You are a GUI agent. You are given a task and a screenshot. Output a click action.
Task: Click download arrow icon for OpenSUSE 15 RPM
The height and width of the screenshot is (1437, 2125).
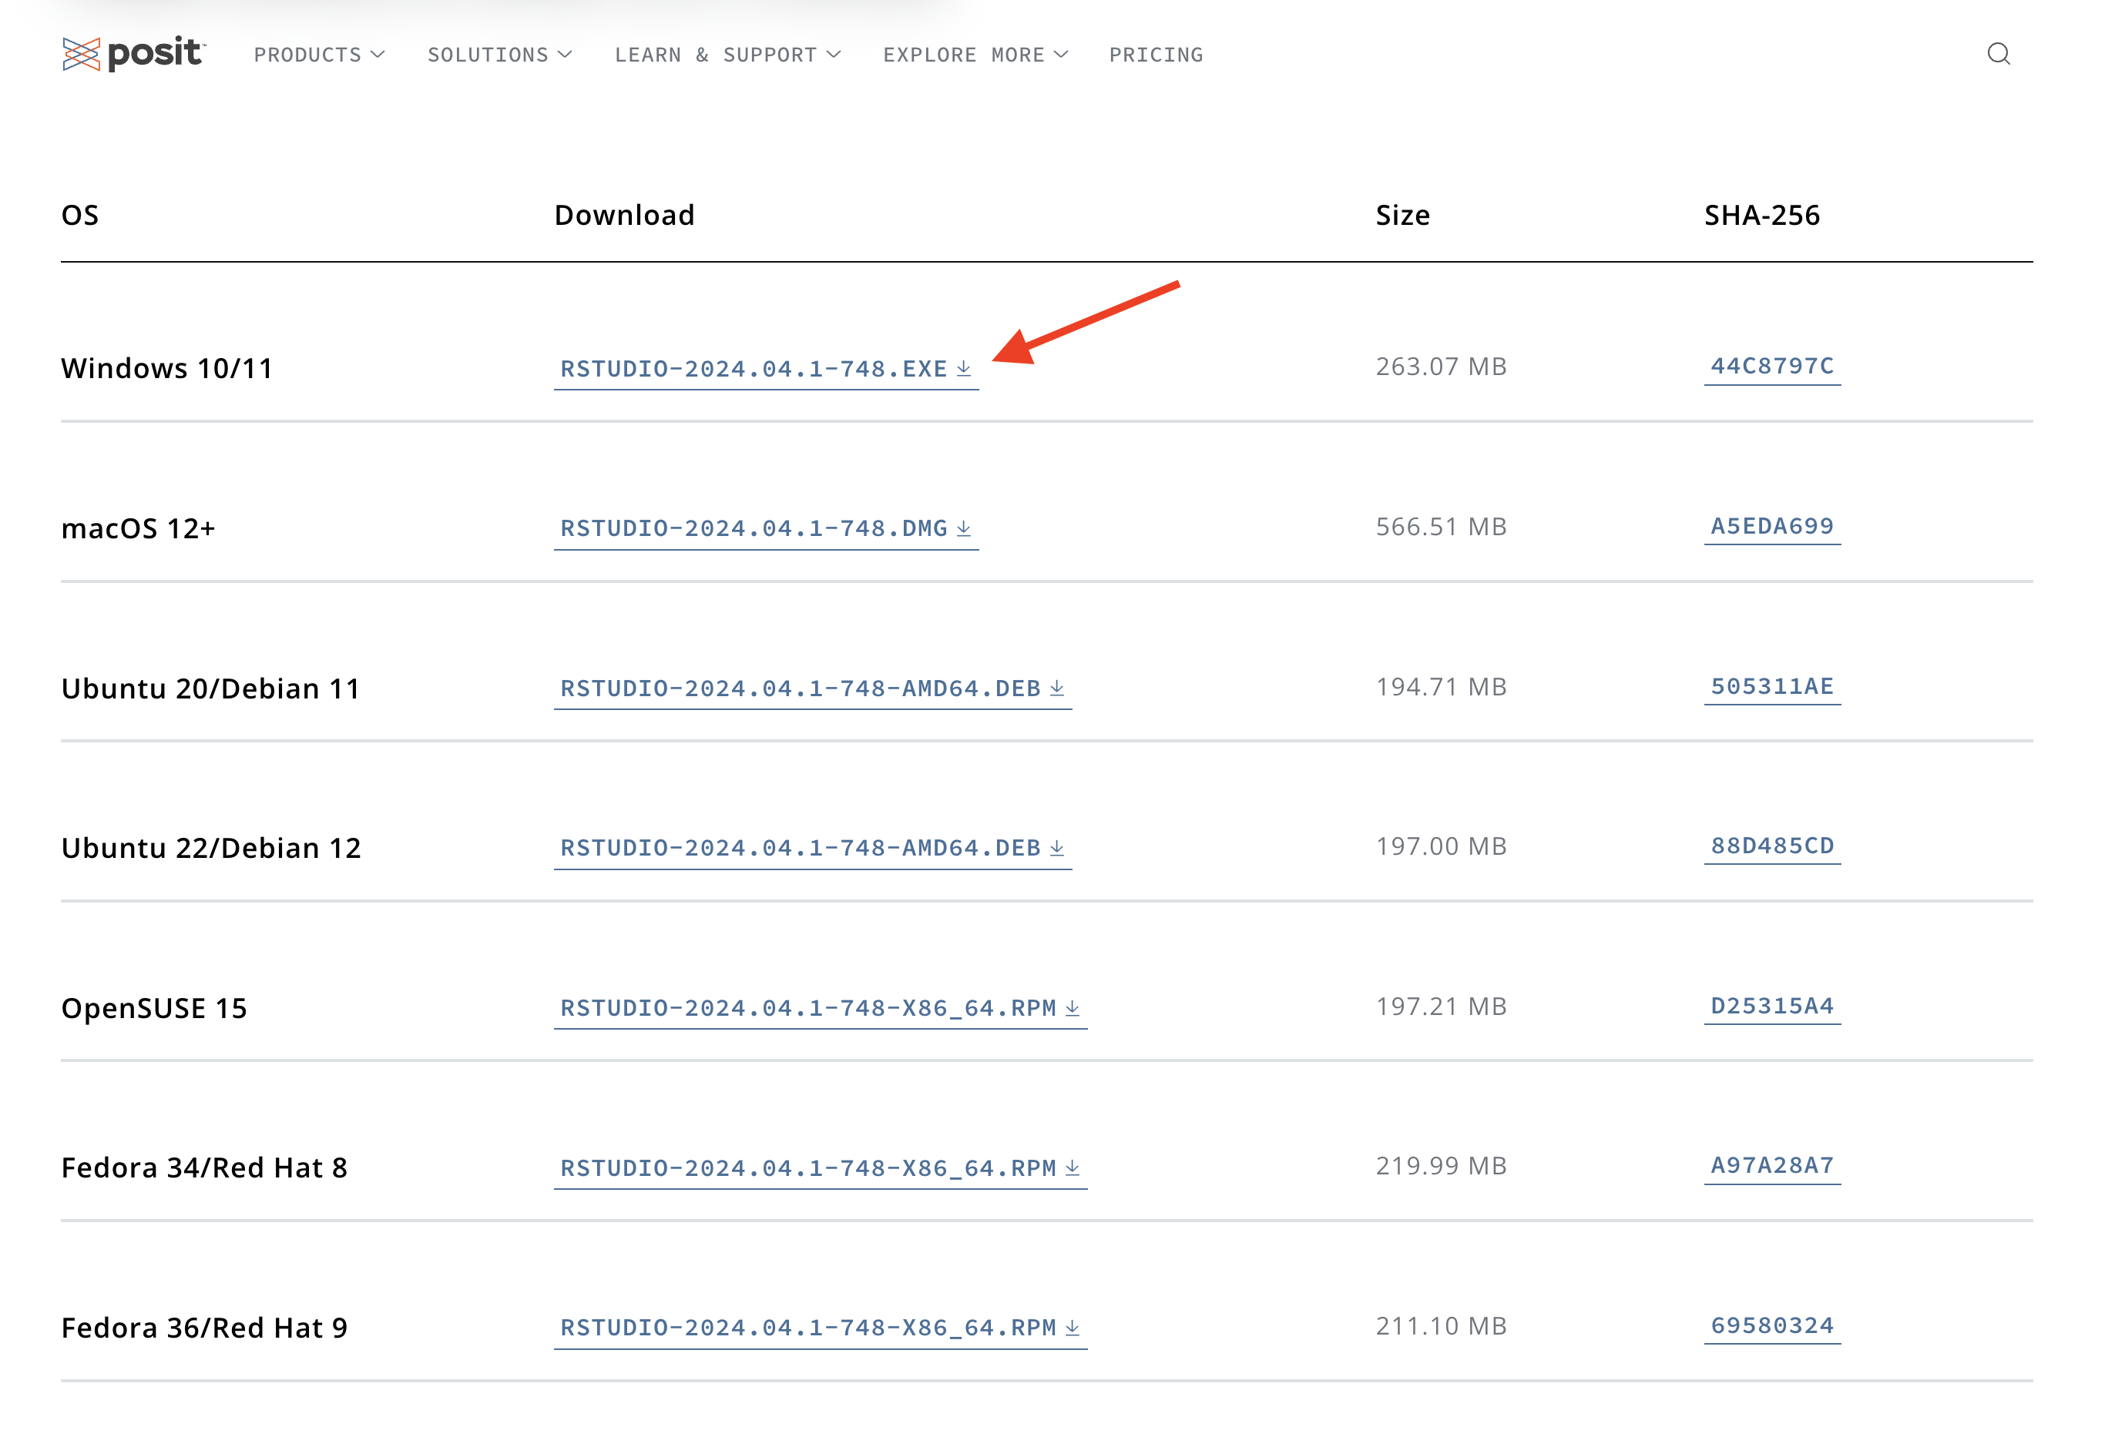pos(1073,1008)
